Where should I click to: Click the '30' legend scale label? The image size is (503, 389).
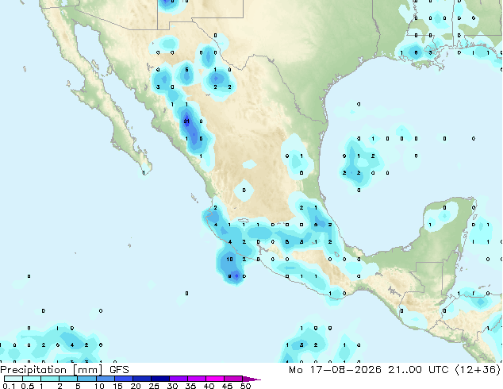pyautogui.click(x=172, y=386)
